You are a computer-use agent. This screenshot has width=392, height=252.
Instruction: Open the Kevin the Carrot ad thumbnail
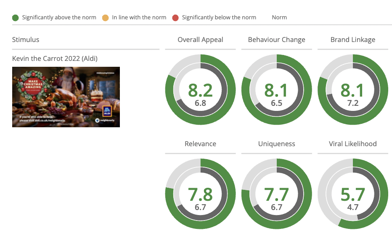pyautogui.click(x=66, y=97)
